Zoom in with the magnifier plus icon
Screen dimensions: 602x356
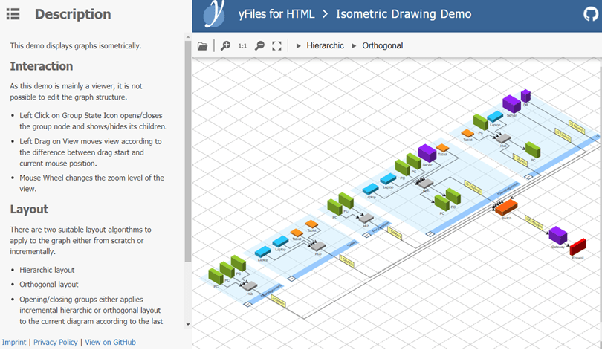point(225,45)
